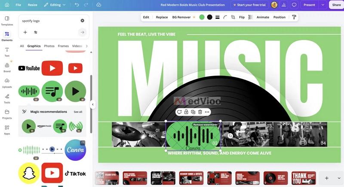344x187 pixels.
Task: Select the Canva circle logo graphic
Action: (75, 150)
